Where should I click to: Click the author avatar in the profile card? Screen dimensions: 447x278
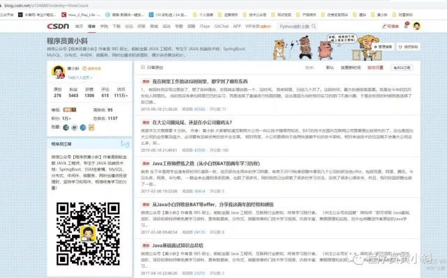pyautogui.click(x=58, y=72)
